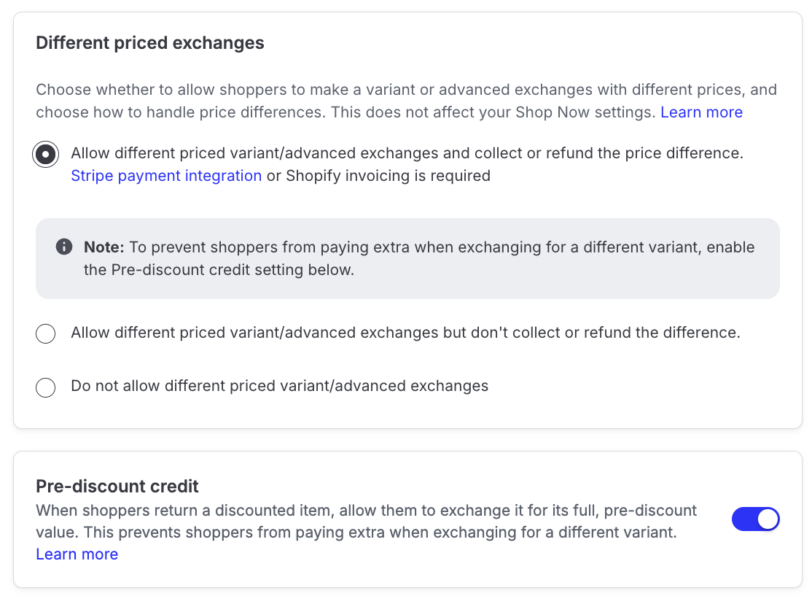Open Learn more link after Shop Now settings
This screenshot has height=604, width=812.
(x=701, y=112)
